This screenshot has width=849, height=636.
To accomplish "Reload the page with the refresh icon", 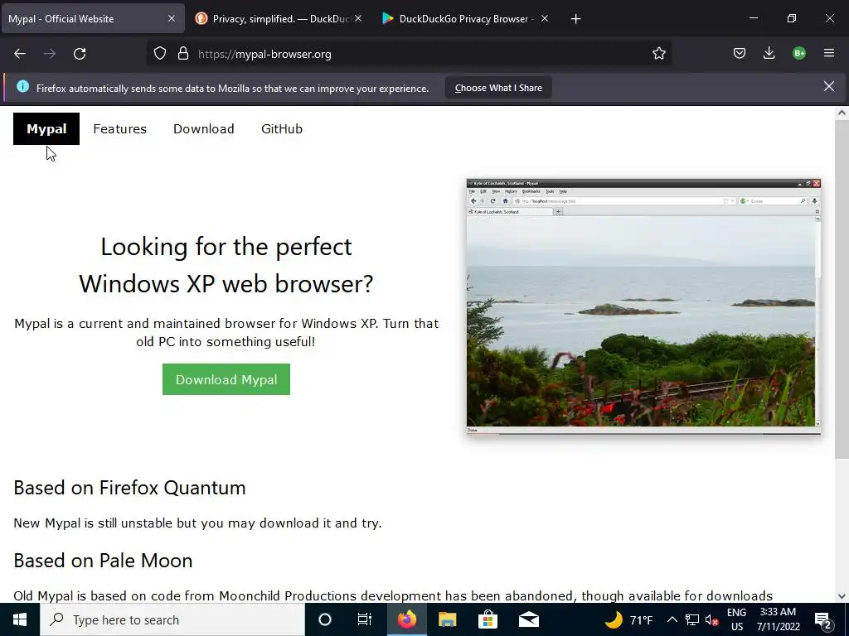I will [80, 54].
